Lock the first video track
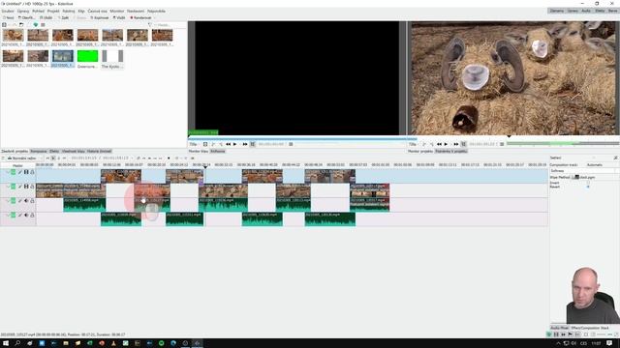The width and height of the screenshot is (620, 348). [32, 172]
